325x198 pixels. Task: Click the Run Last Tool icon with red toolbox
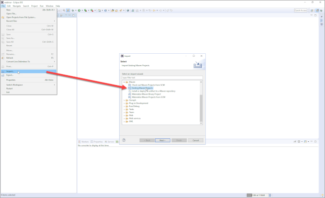click(92, 10)
